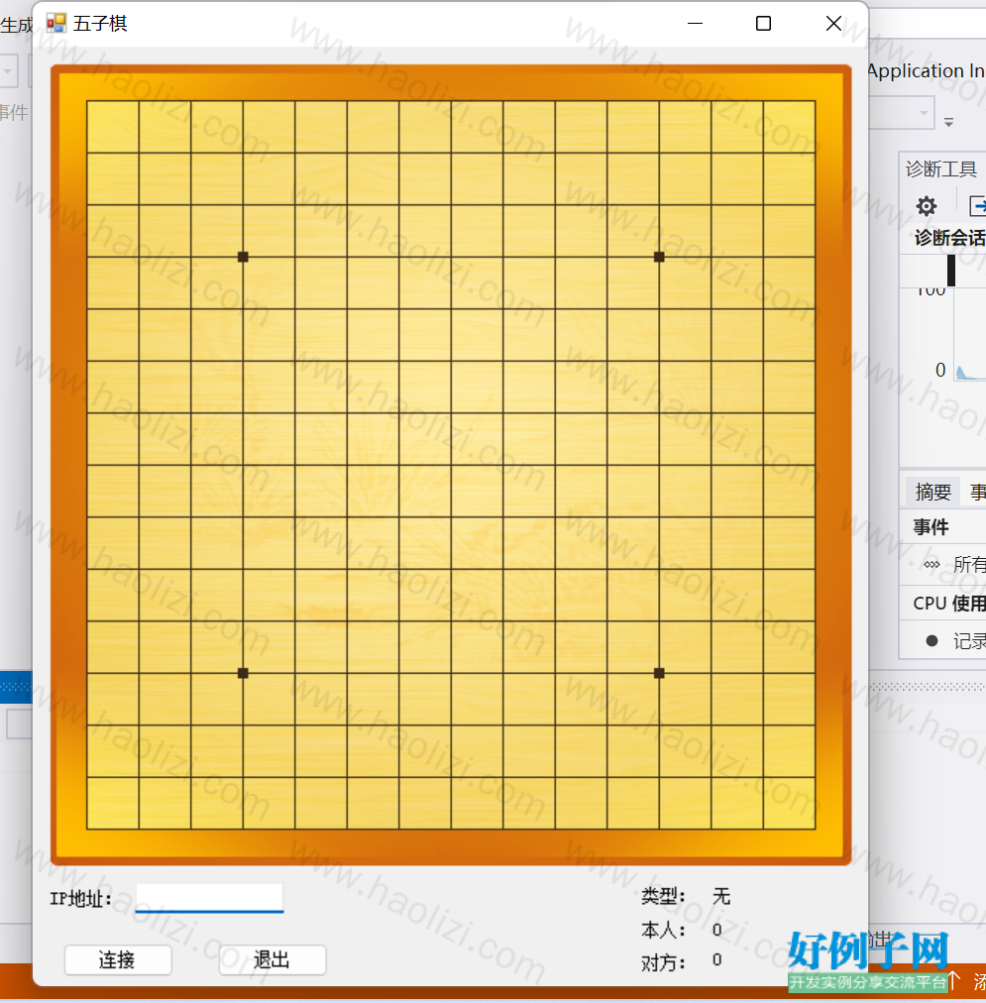Click the CPU 使用 section header

click(x=949, y=604)
